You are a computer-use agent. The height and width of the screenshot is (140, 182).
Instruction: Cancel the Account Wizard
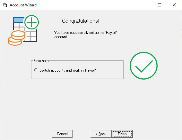[x=62, y=134]
